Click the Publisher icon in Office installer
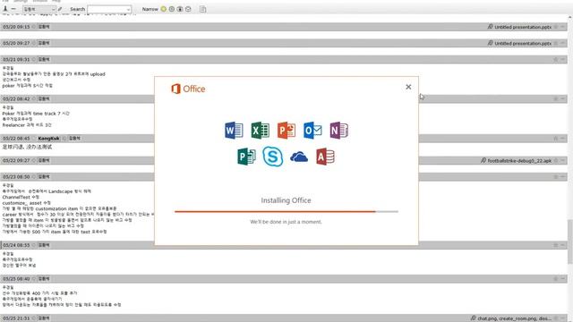The width and height of the screenshot is (573, 322). click(246, 157)
